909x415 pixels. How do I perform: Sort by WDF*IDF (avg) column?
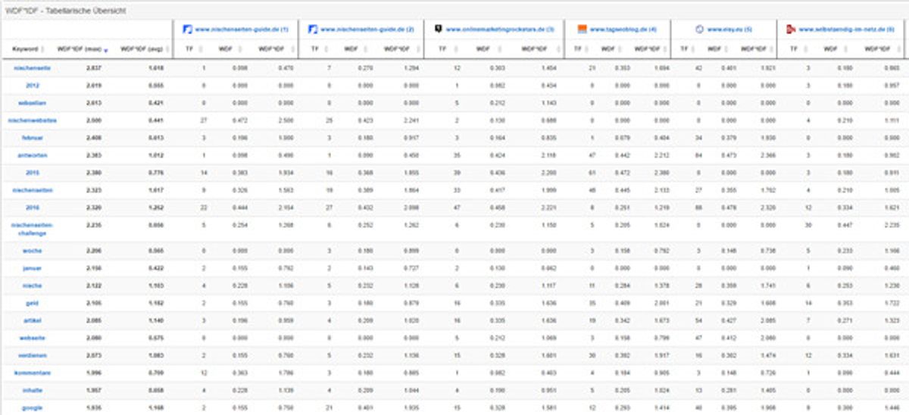tap(144, 49)
